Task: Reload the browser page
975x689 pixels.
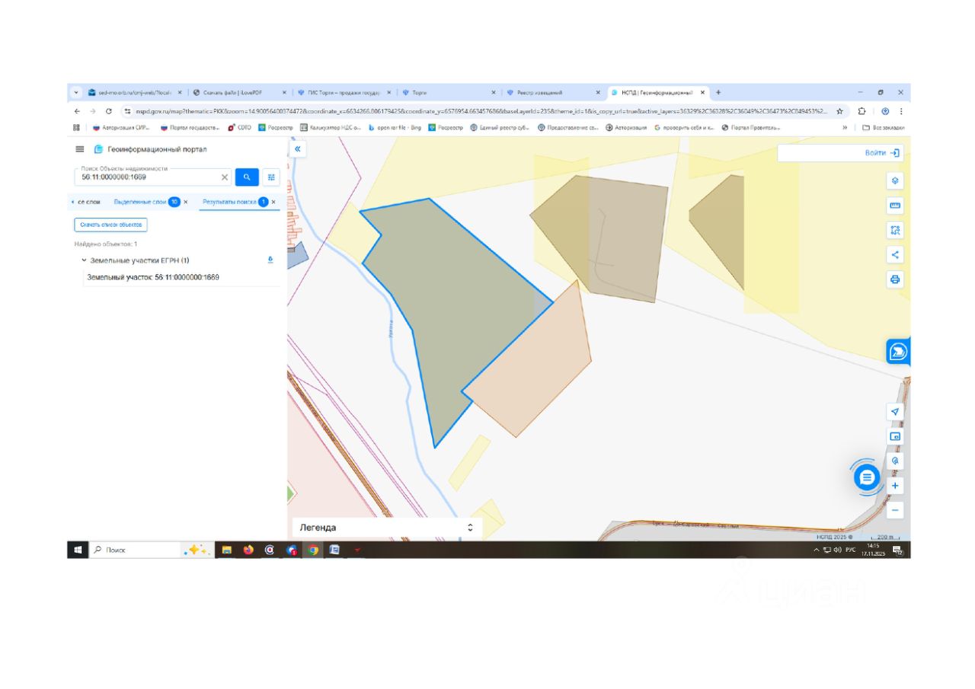Action: click(109, 111)
